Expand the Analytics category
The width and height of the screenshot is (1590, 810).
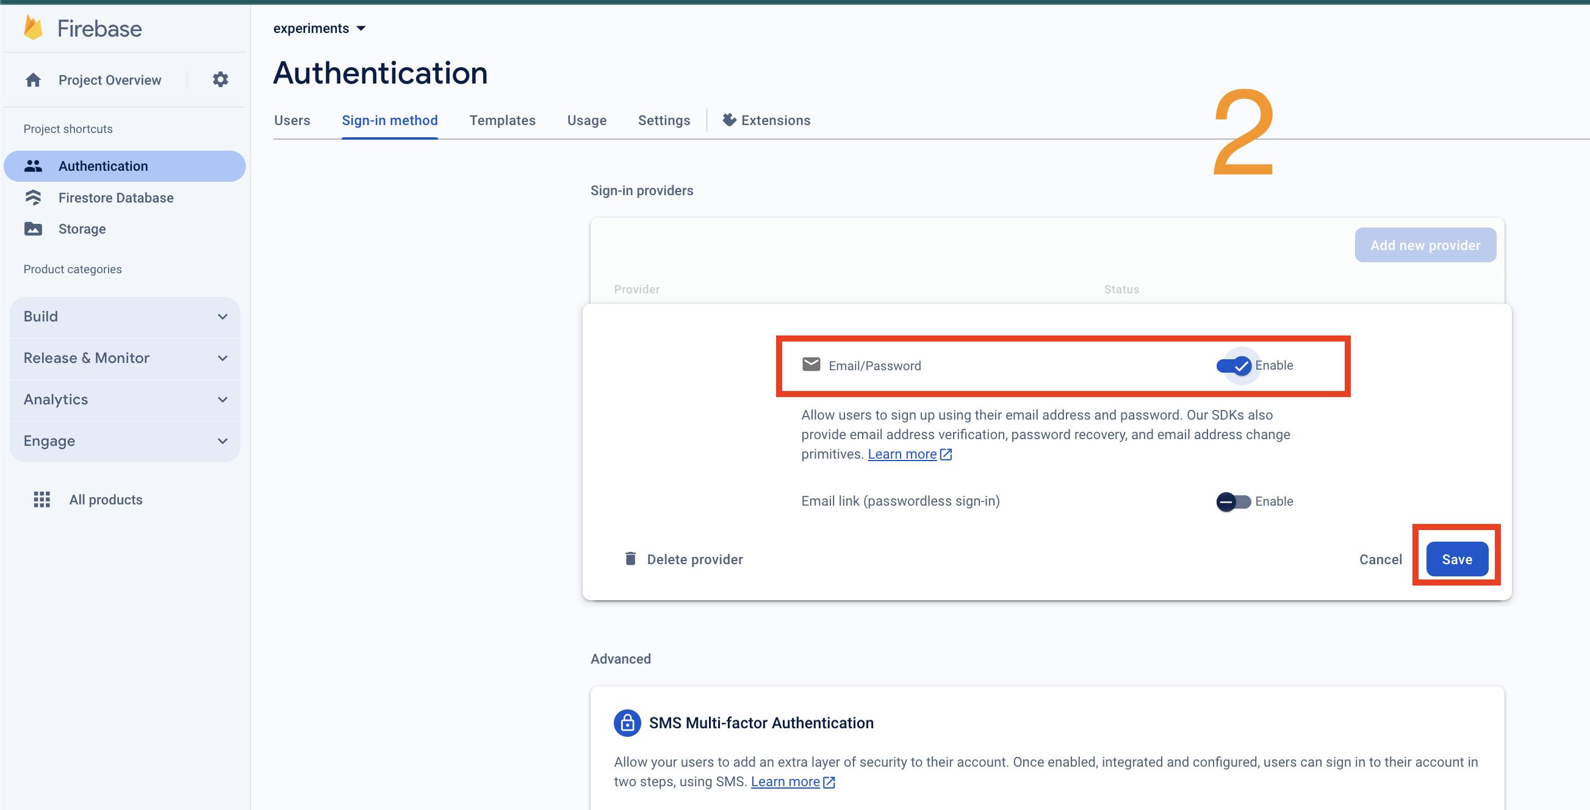pyautogui.click(x=124, y=400)
